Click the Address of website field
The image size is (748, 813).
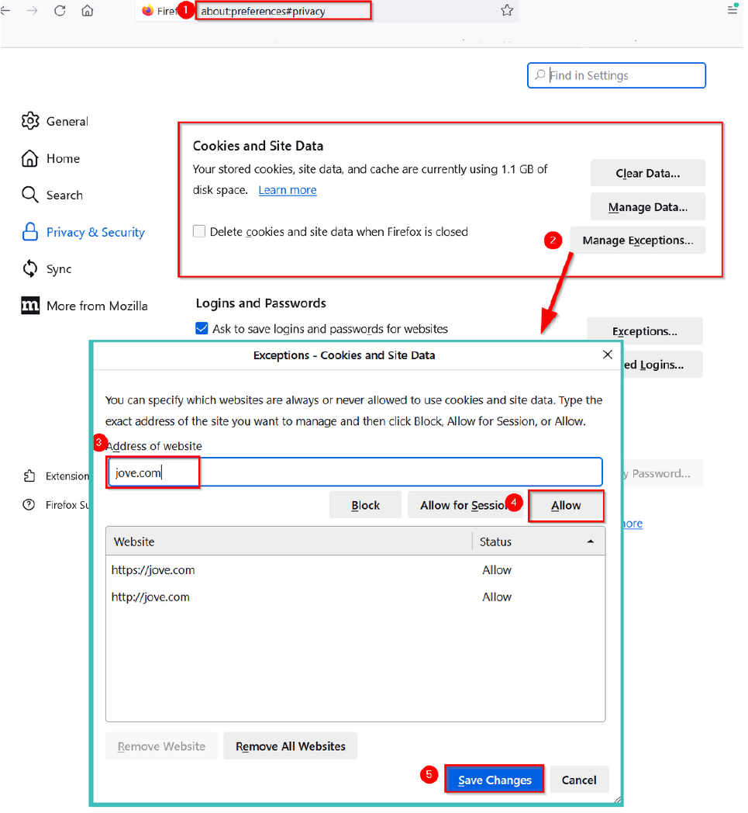(x=355, y=472)
